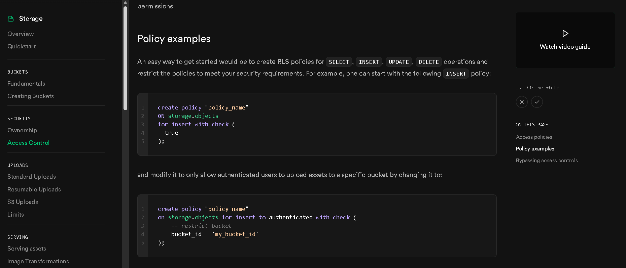Click the Watch video guide thumbnail
626x268 pixels.
pyautogui.click(x=565, y=40)
